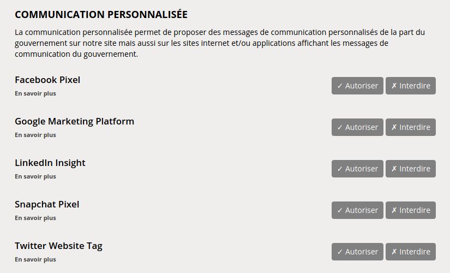Viewport: 450px width, 273px height.
Task: Open 'En savoir plus' under Facebook Pixel
Action: coord(35,93)
